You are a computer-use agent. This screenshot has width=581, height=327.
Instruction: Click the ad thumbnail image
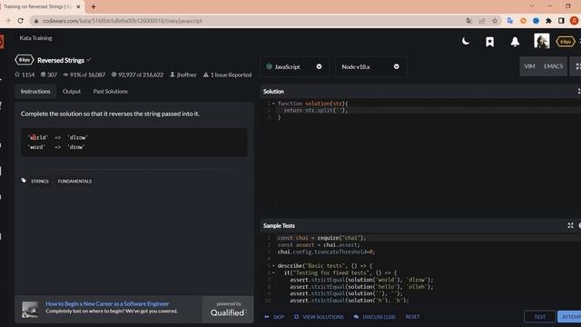[x=30, y=310]
